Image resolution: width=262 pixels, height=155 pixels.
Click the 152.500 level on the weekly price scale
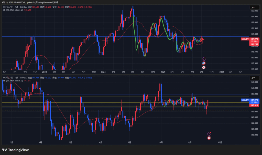click(254, 28)
